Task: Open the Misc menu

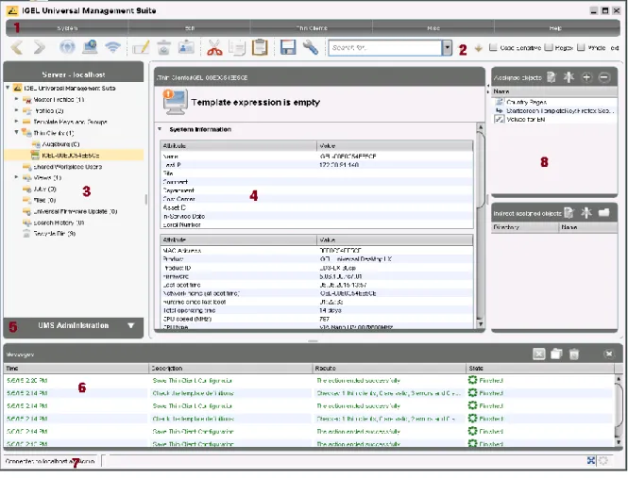Action: [433, 28]
